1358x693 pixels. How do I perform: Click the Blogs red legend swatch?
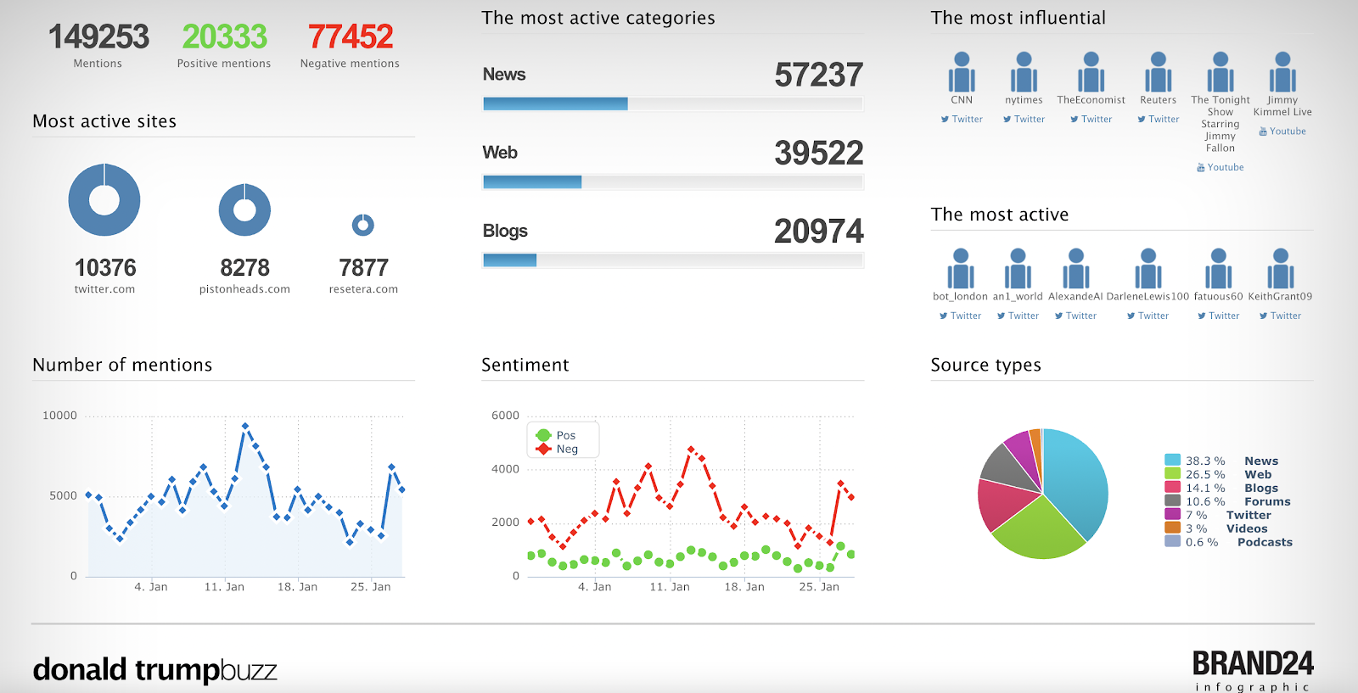click(1172, 488)
